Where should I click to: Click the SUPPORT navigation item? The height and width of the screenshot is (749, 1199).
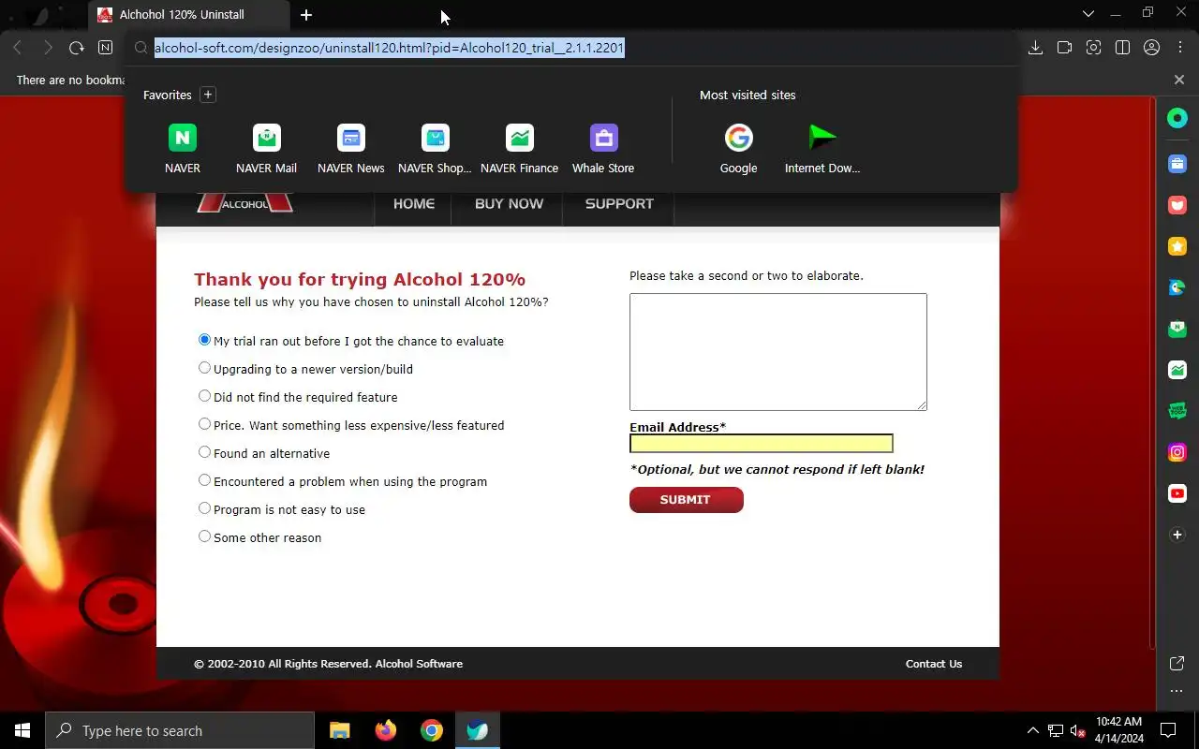[619, 204]
